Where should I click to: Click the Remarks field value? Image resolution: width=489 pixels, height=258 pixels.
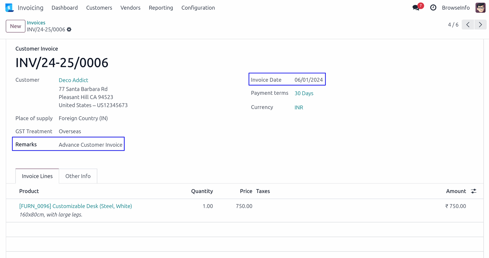(90, 145)
